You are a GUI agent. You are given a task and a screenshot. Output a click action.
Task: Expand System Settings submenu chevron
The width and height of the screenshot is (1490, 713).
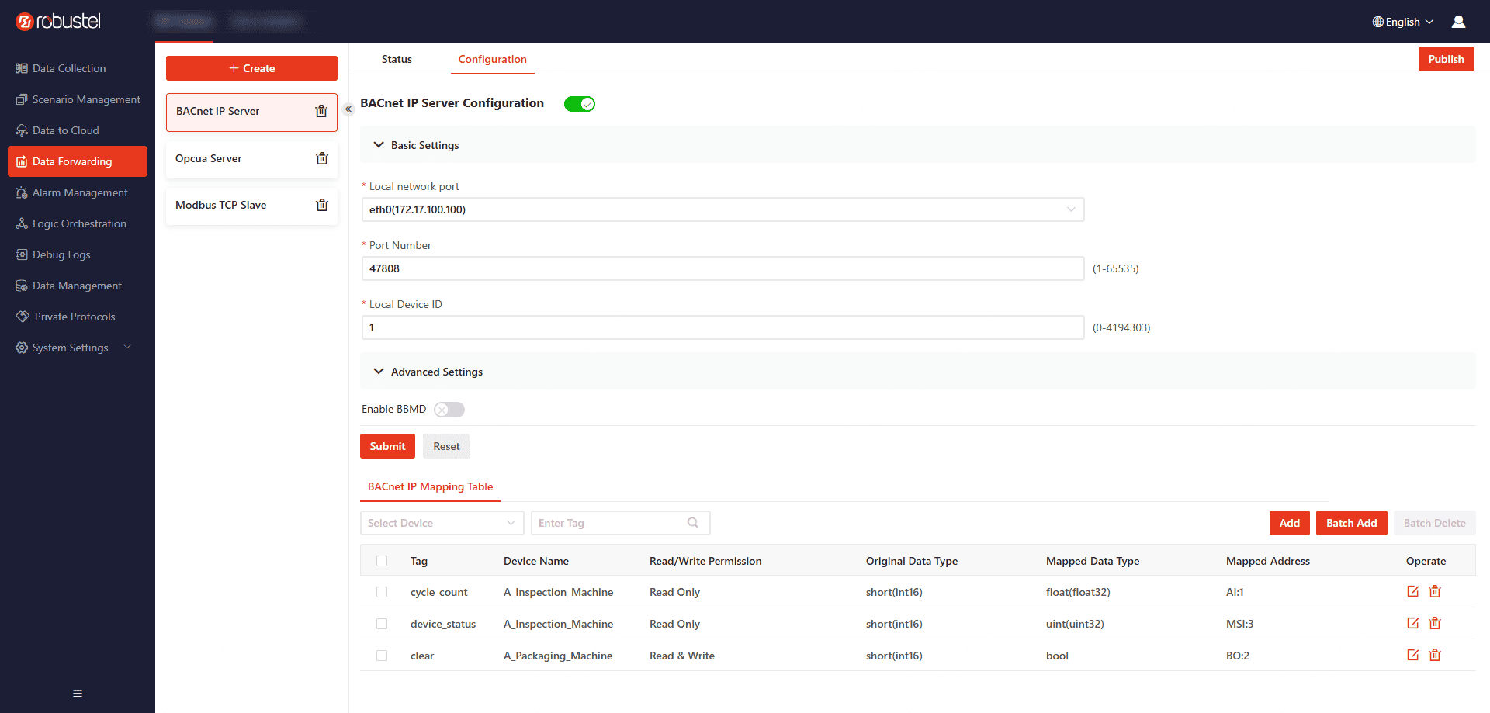[127, 347]
